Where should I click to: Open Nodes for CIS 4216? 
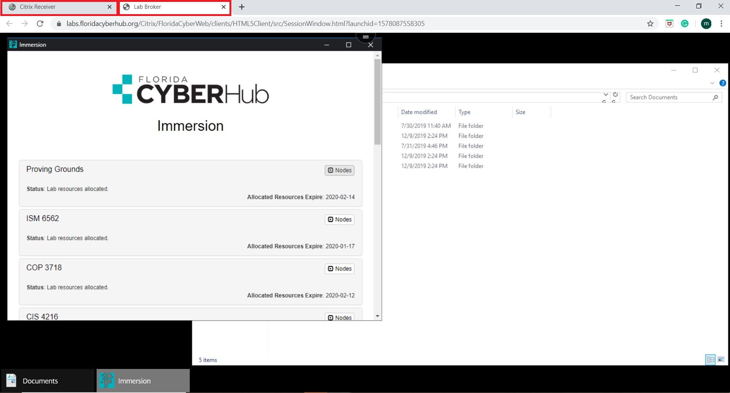(x=339, y=317)
